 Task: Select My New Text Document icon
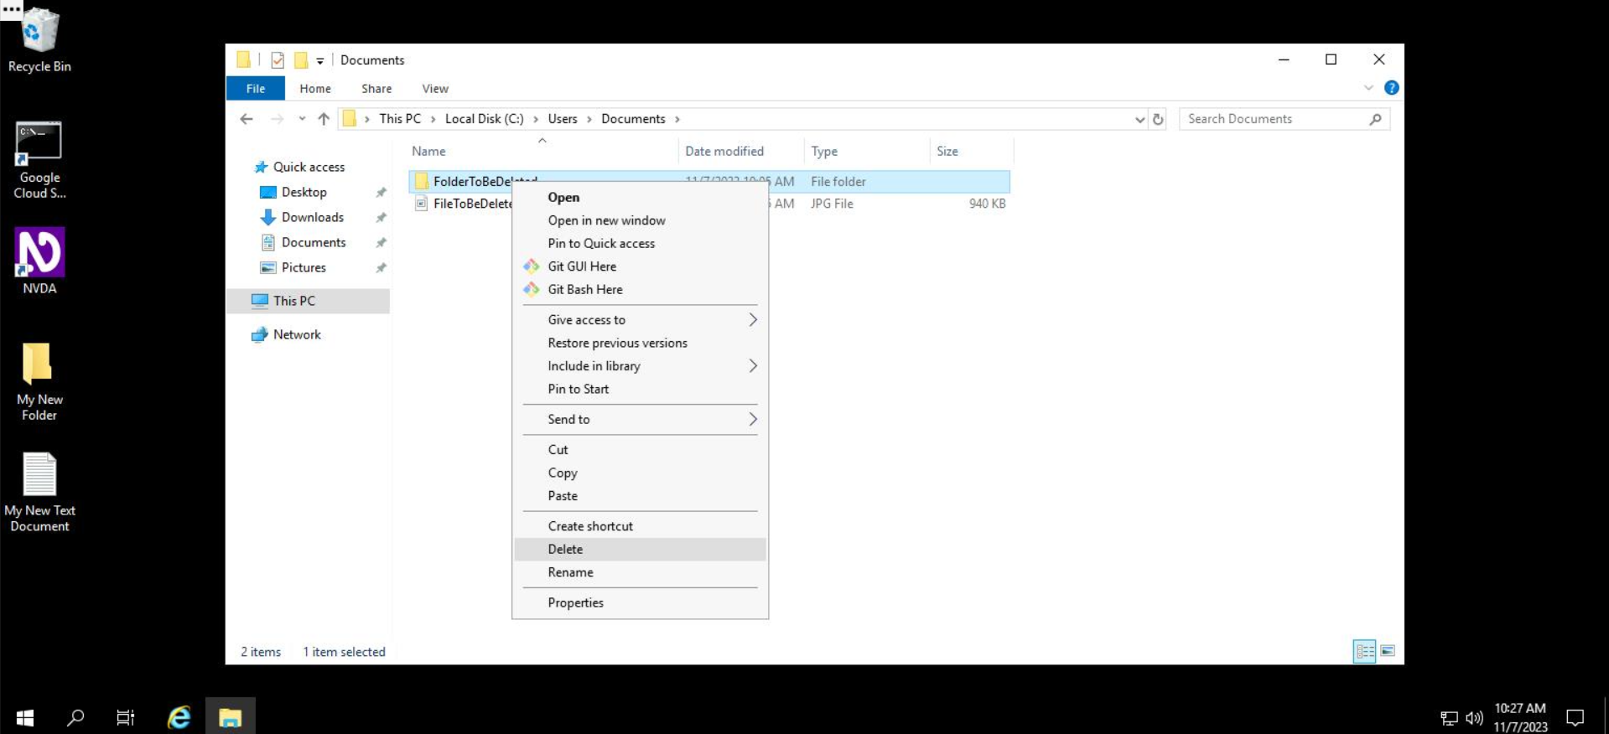[39, 492]
